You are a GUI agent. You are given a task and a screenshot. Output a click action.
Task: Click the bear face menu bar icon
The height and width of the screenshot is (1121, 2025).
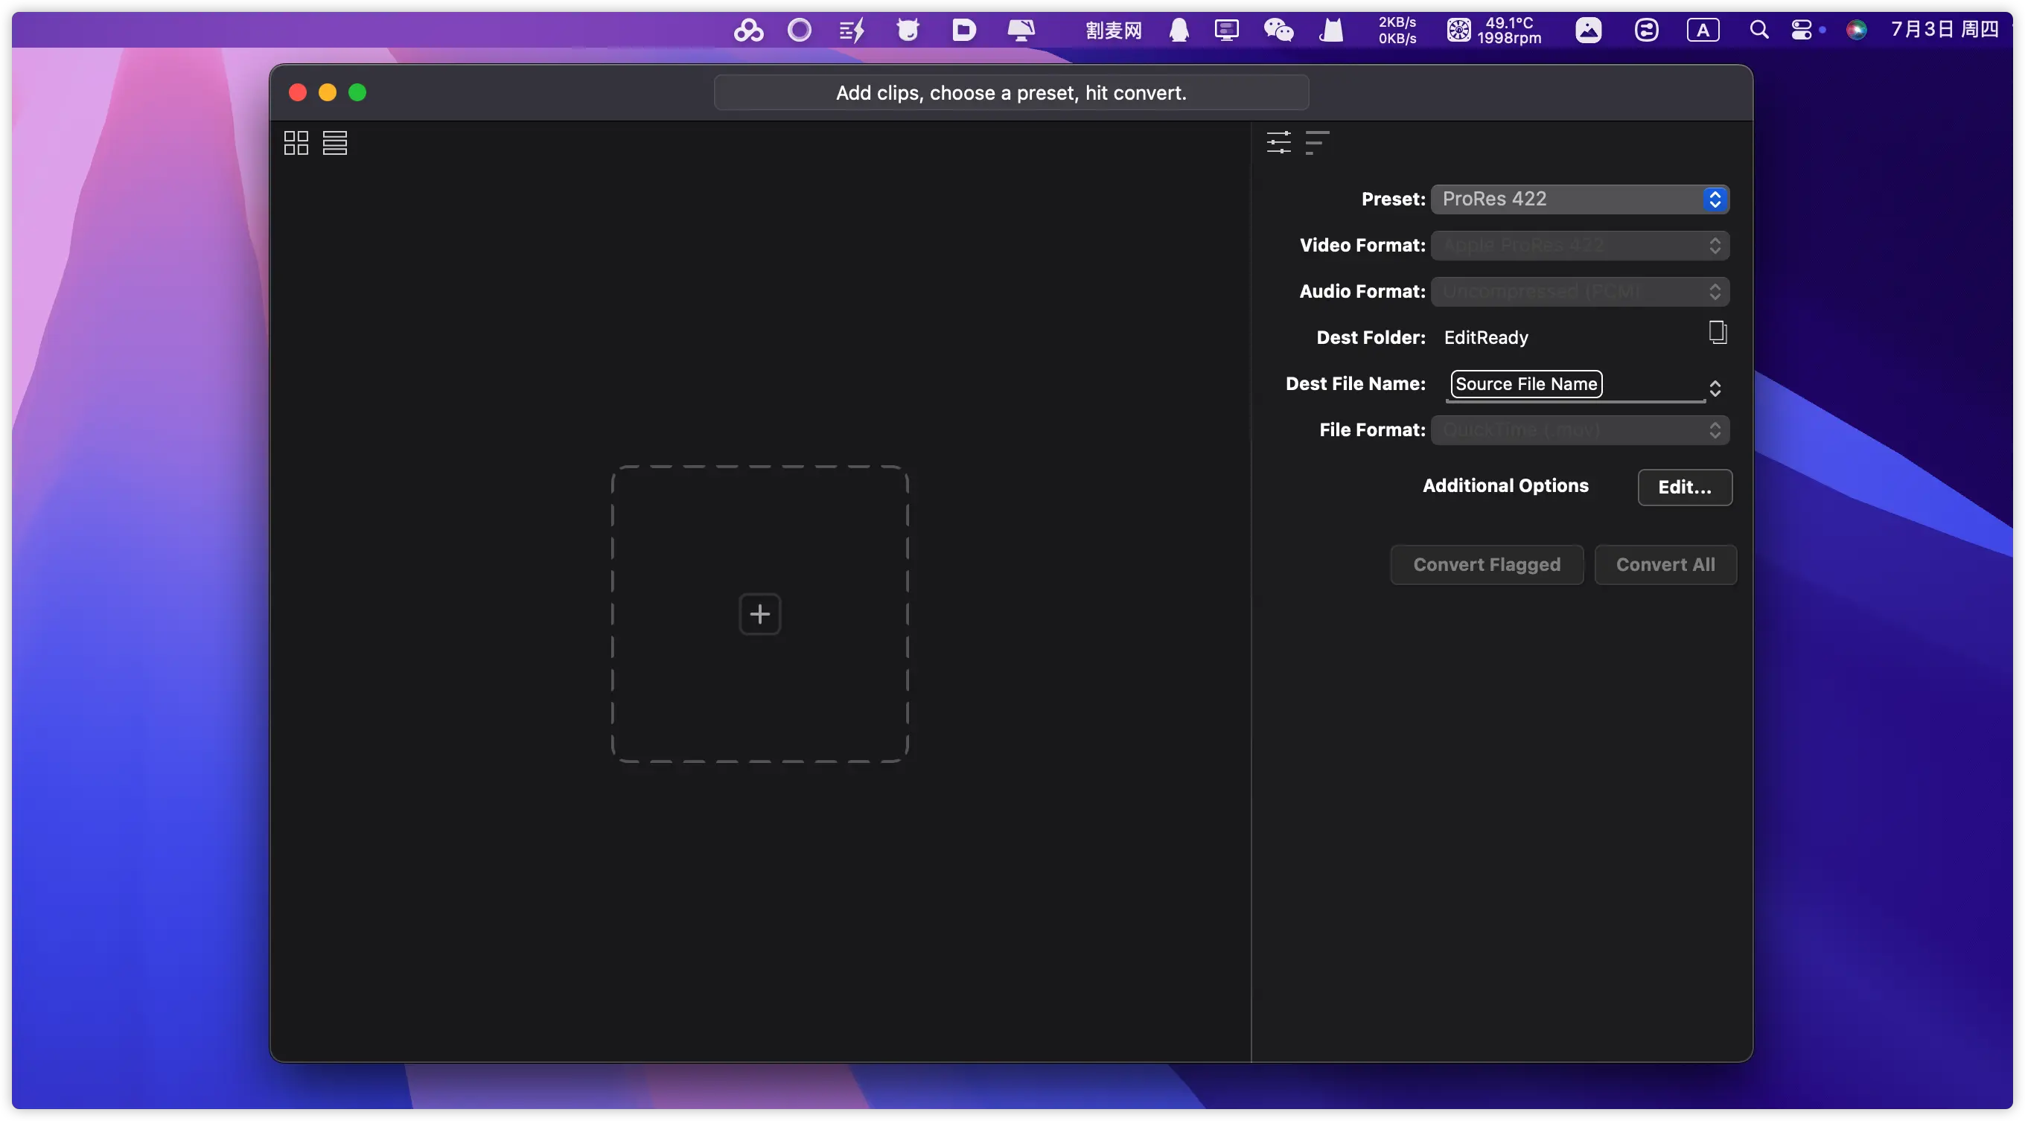tap(908, 30)
